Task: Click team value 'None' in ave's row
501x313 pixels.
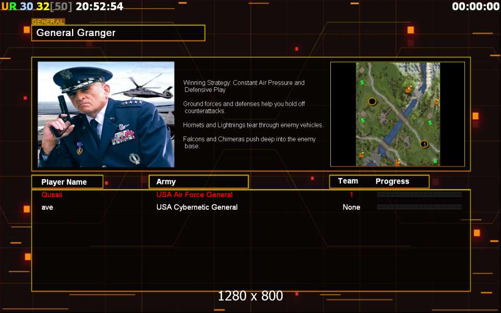Action: click(x=351, y=207)
